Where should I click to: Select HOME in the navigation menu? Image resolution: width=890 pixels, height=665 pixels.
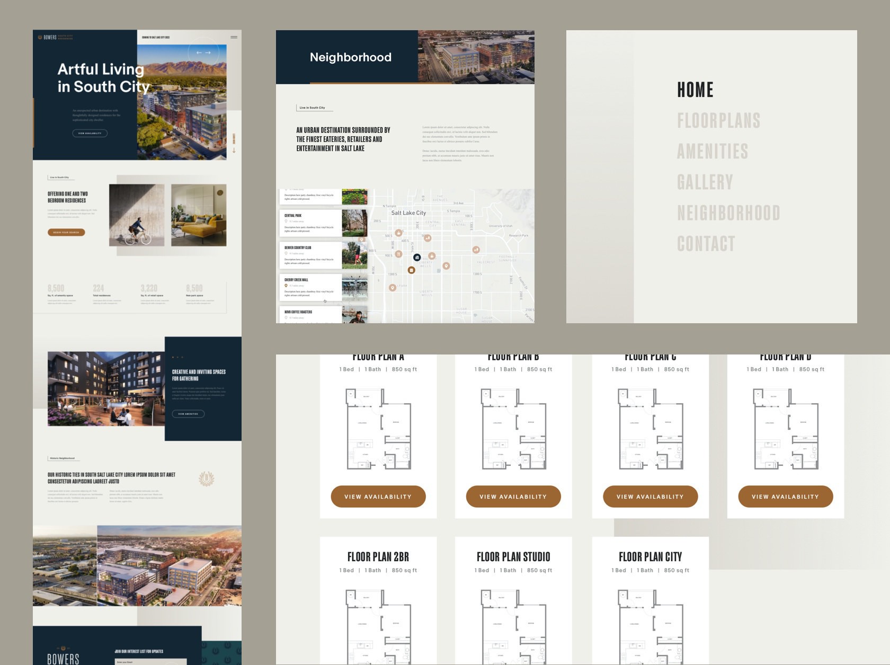(695, 90)
